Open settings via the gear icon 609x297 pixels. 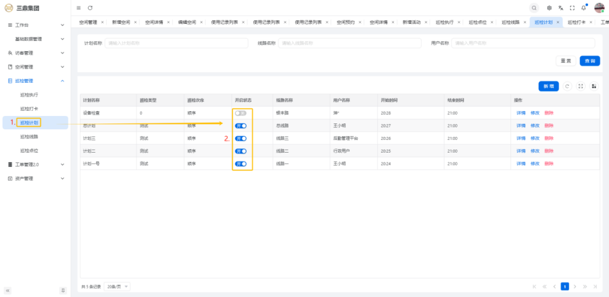coord(550,8)
